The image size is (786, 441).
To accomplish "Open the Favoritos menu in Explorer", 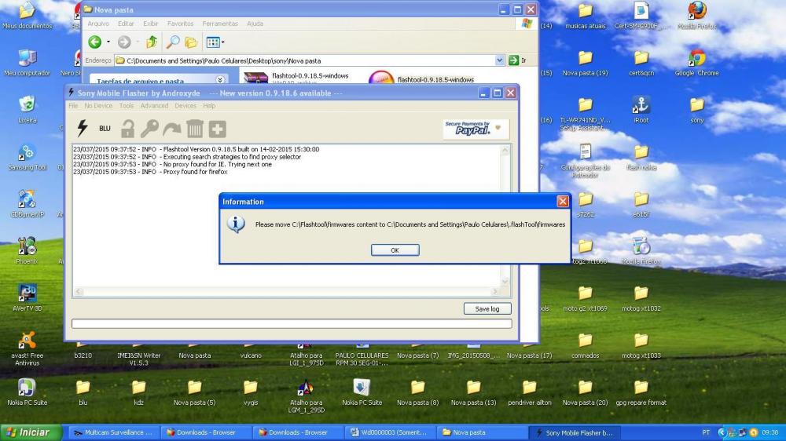I will [180, 24].
